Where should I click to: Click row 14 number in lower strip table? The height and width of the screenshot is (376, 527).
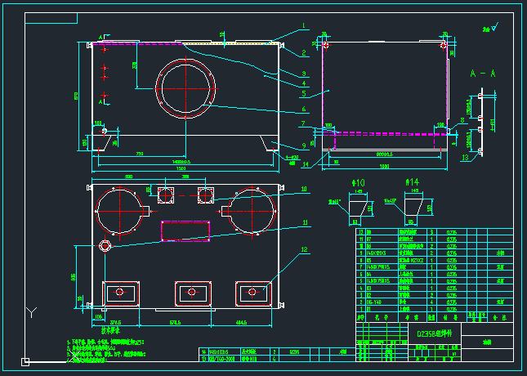[x=203, y=351]
